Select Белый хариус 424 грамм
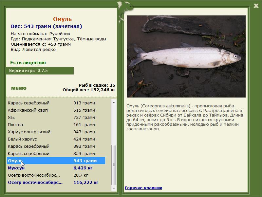 [56, 139]
